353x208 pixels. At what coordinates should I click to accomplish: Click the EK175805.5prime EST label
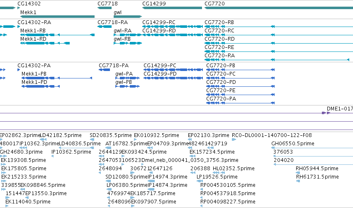pos(24,169)
